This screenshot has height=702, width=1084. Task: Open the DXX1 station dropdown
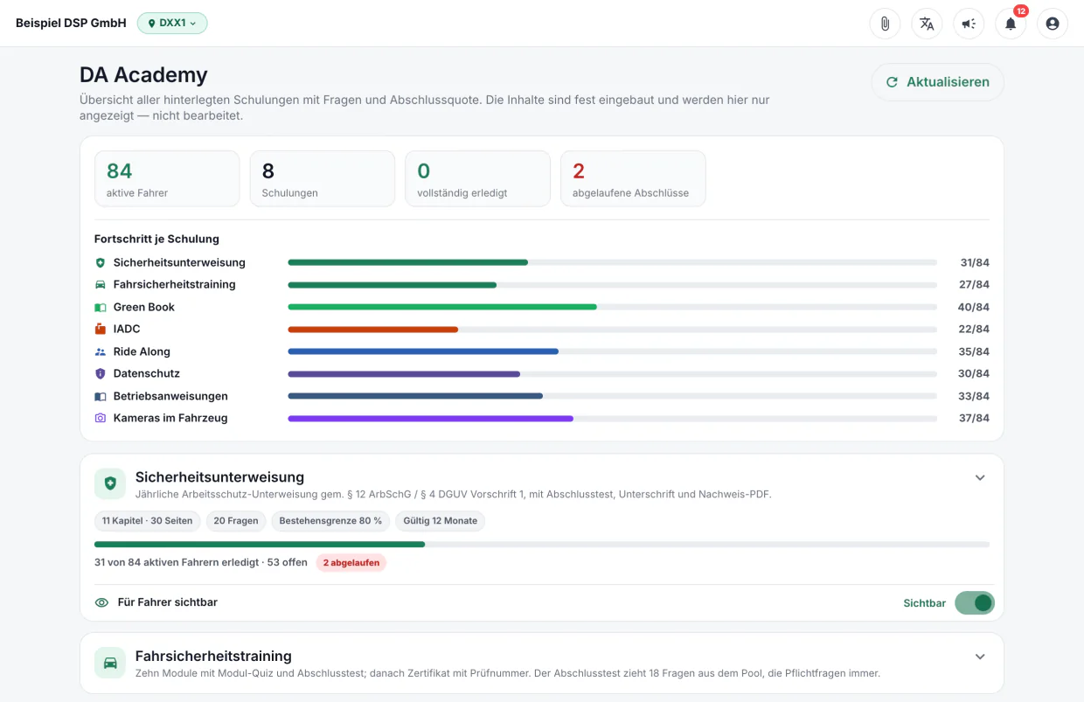click(x=172, y=24)
